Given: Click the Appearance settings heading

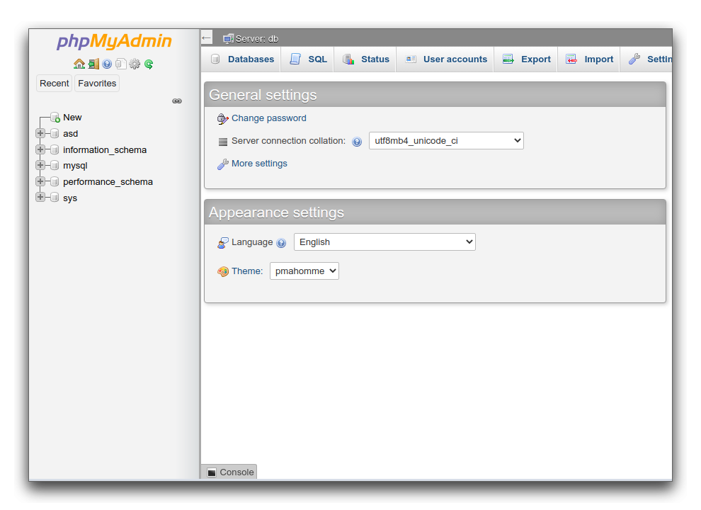Looking at the screenshot, I should pyautogui.click(x=277, y=212).
